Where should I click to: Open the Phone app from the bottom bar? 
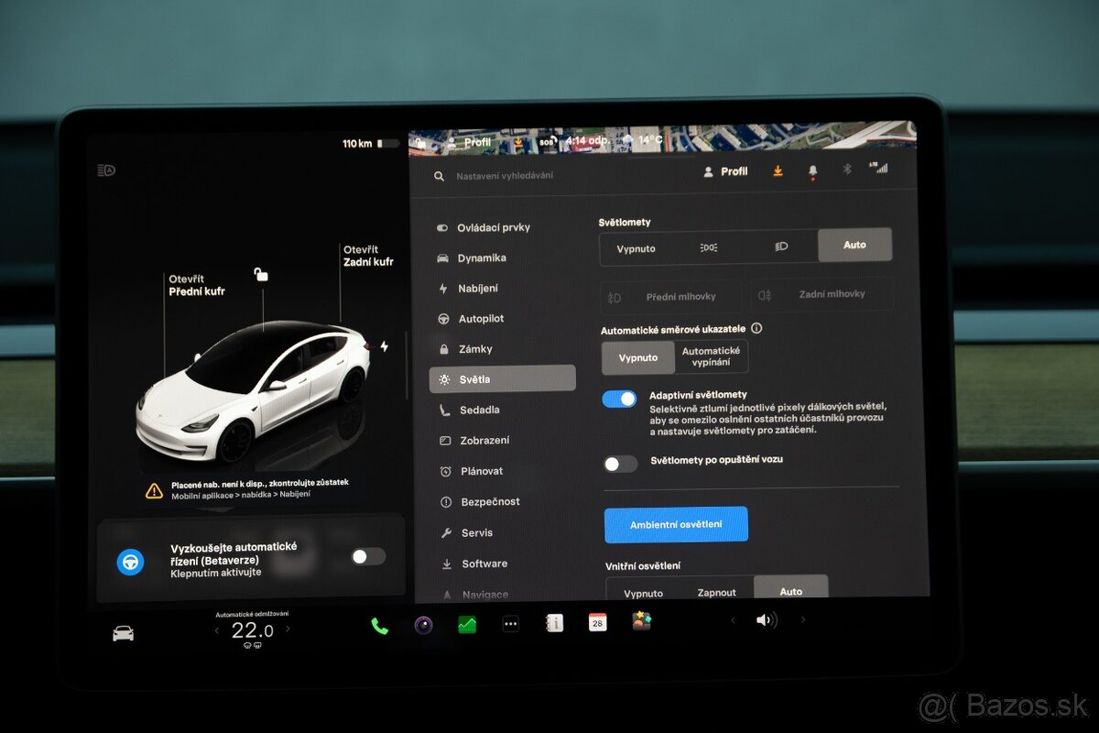(x=379, y=625)
